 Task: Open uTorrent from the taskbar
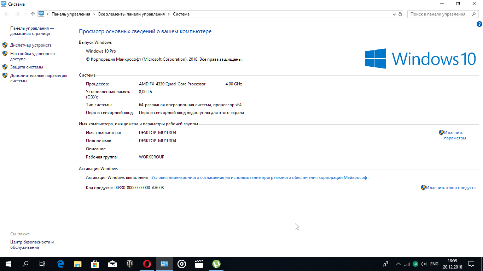(x=216, y=264)
